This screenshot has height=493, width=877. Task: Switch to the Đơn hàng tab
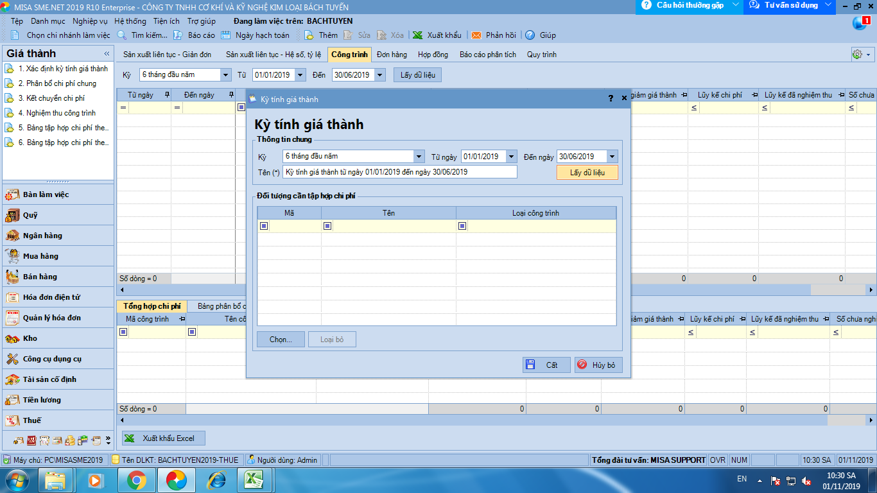pos(392,55)
